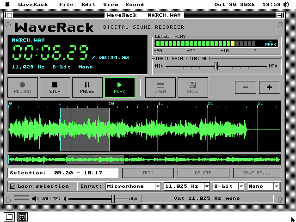This screenshot has height=222, width=296.
Task: Stop playback with the STOP button
Action: (55, 87)
